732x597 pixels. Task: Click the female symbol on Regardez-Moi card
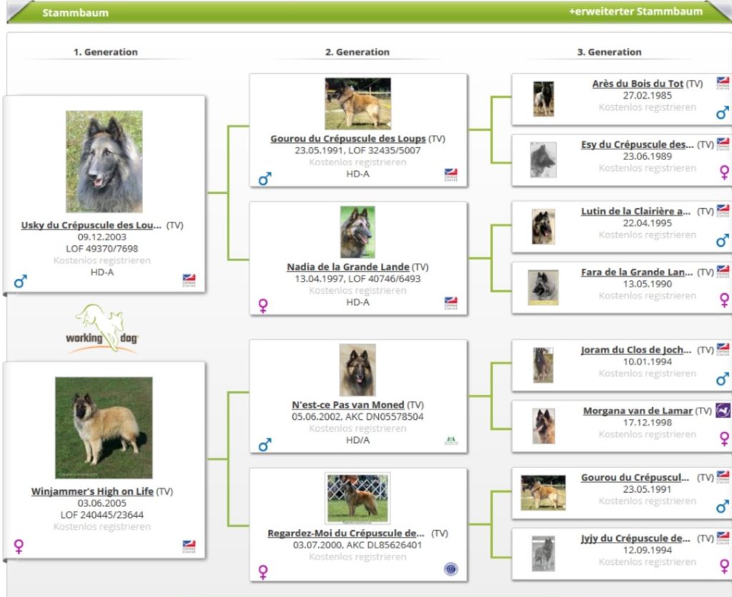(x=263, y=572)
